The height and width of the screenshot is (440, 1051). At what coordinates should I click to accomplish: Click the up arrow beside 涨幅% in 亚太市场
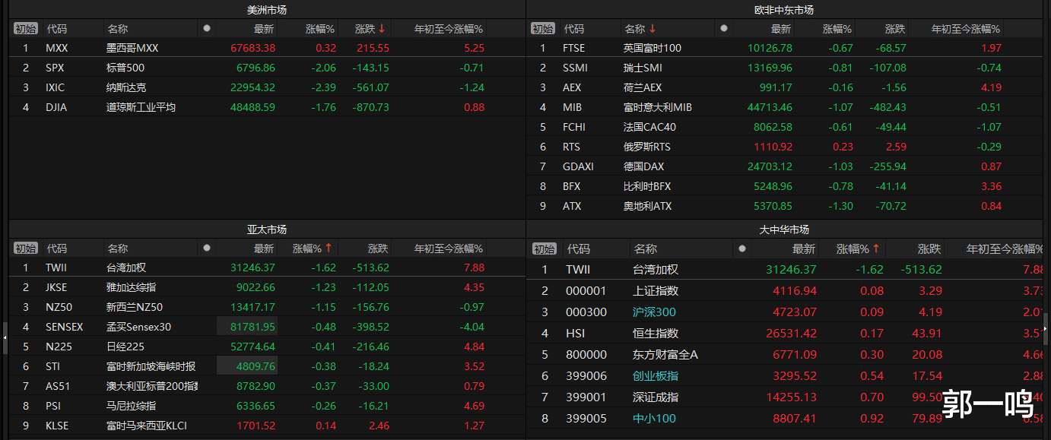point(329,248)
